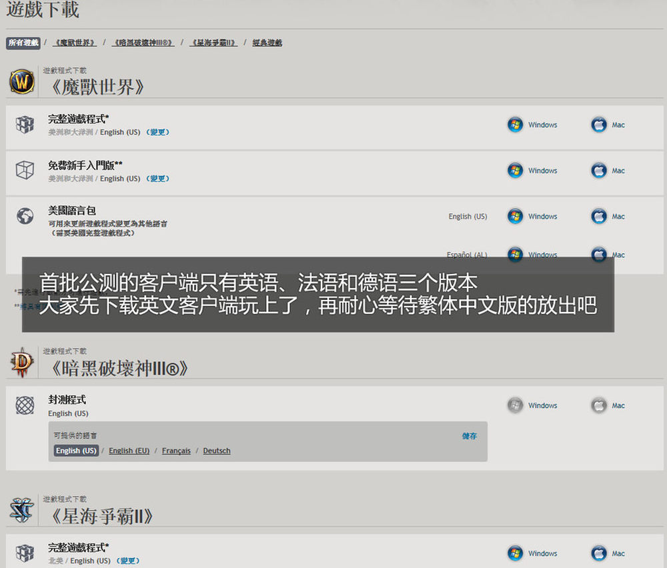
Task: Expand 變更 region option for WoW full client
Action: 158,132
